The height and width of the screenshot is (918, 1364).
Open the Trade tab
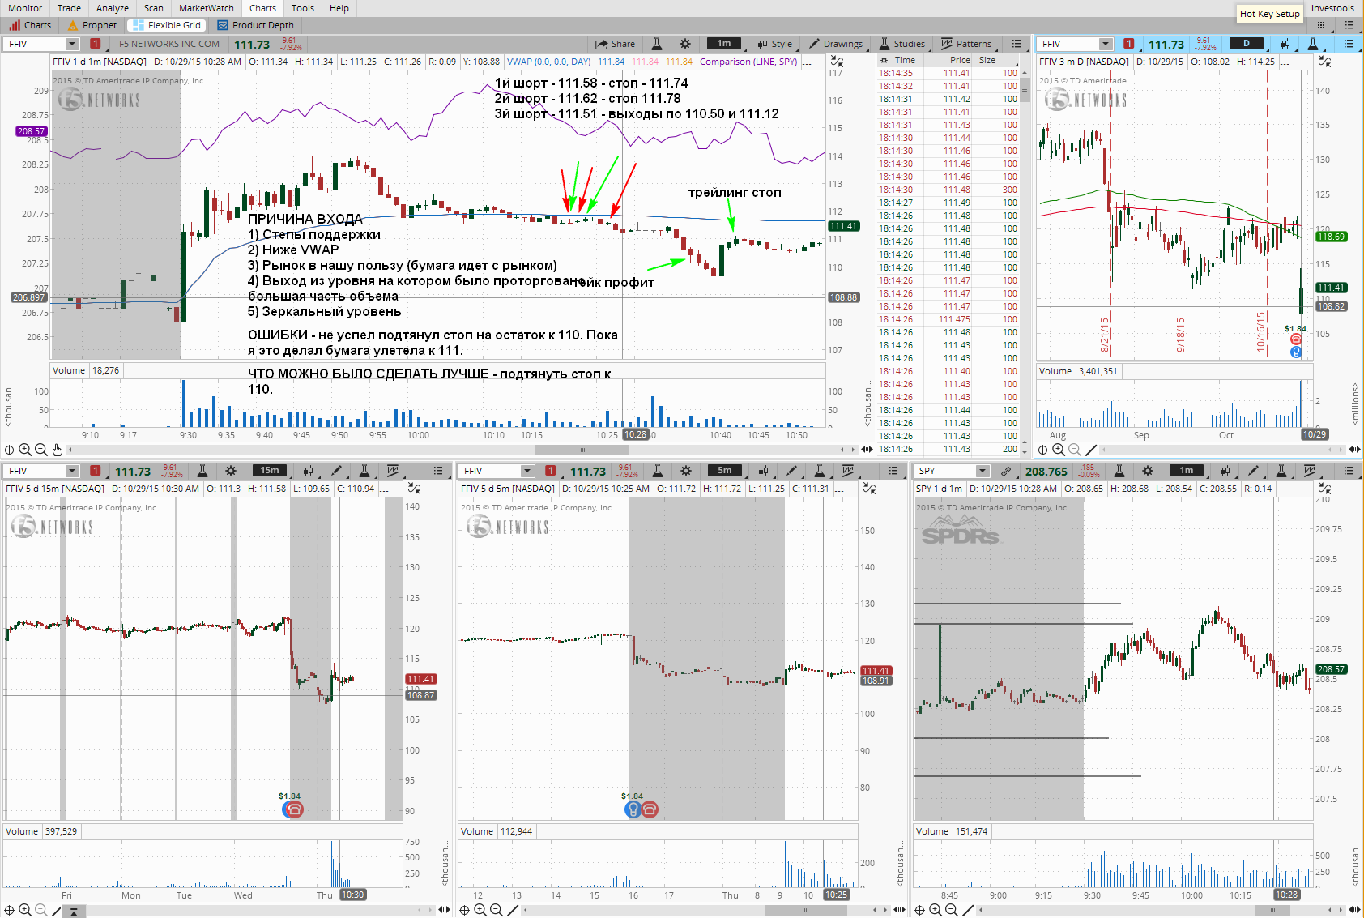(x=69, y=8)
